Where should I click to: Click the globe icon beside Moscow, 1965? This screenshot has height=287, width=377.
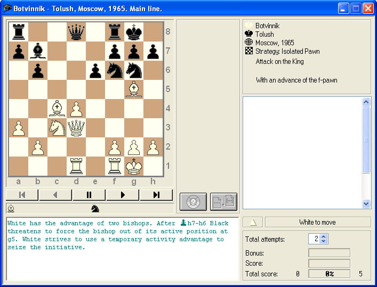pyautogui.click(x=249, y=42)
